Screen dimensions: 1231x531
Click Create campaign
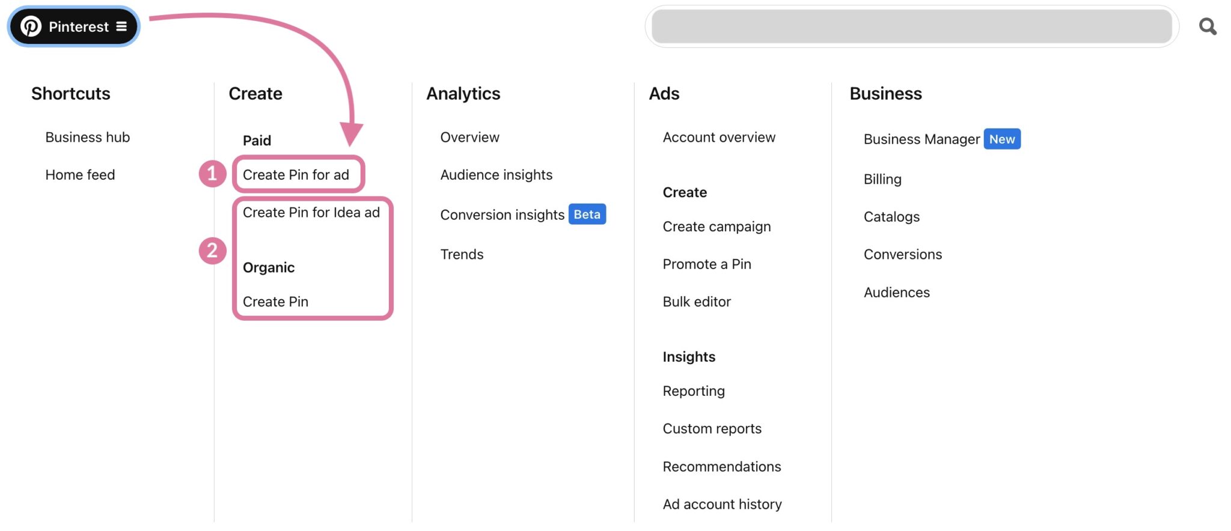click(x=716, y=226)
